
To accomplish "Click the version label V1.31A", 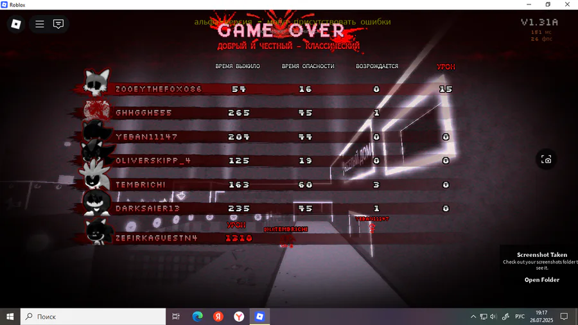I will tap(539, 22).
